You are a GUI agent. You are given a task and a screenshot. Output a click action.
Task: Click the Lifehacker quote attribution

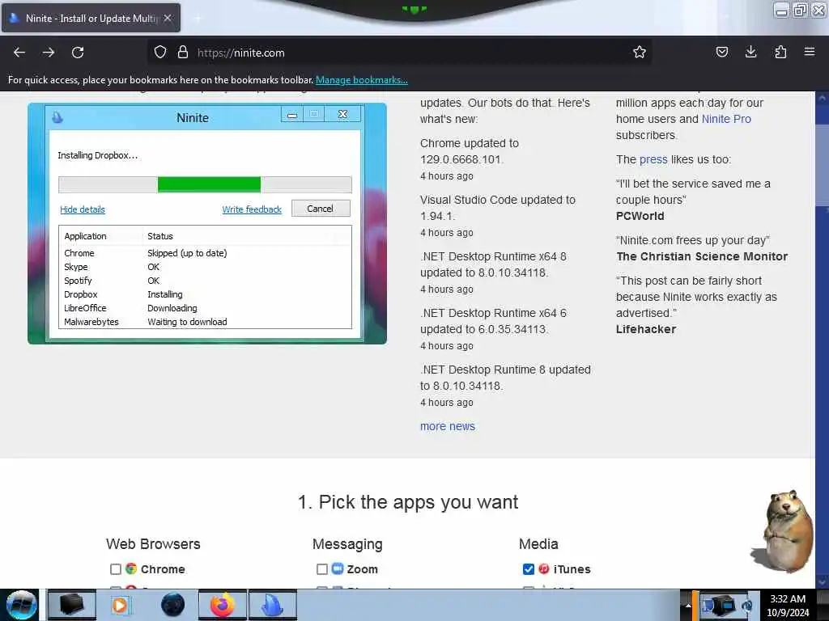click(645, 329)
